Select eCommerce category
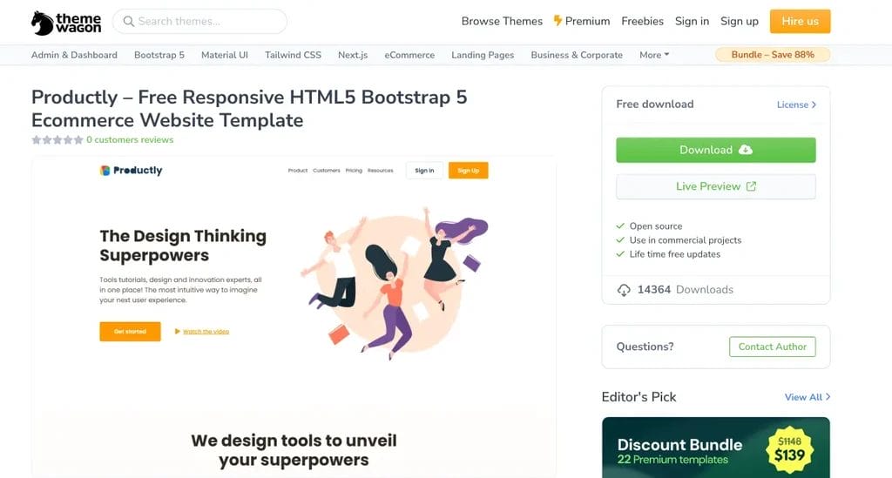Screen dimensions: 892x478 [x=409, y=55]
